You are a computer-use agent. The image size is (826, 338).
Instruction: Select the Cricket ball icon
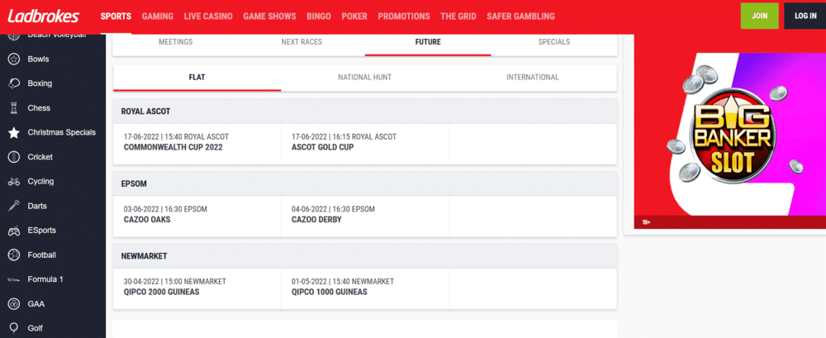pyautogui.click(x=14, y=157)
